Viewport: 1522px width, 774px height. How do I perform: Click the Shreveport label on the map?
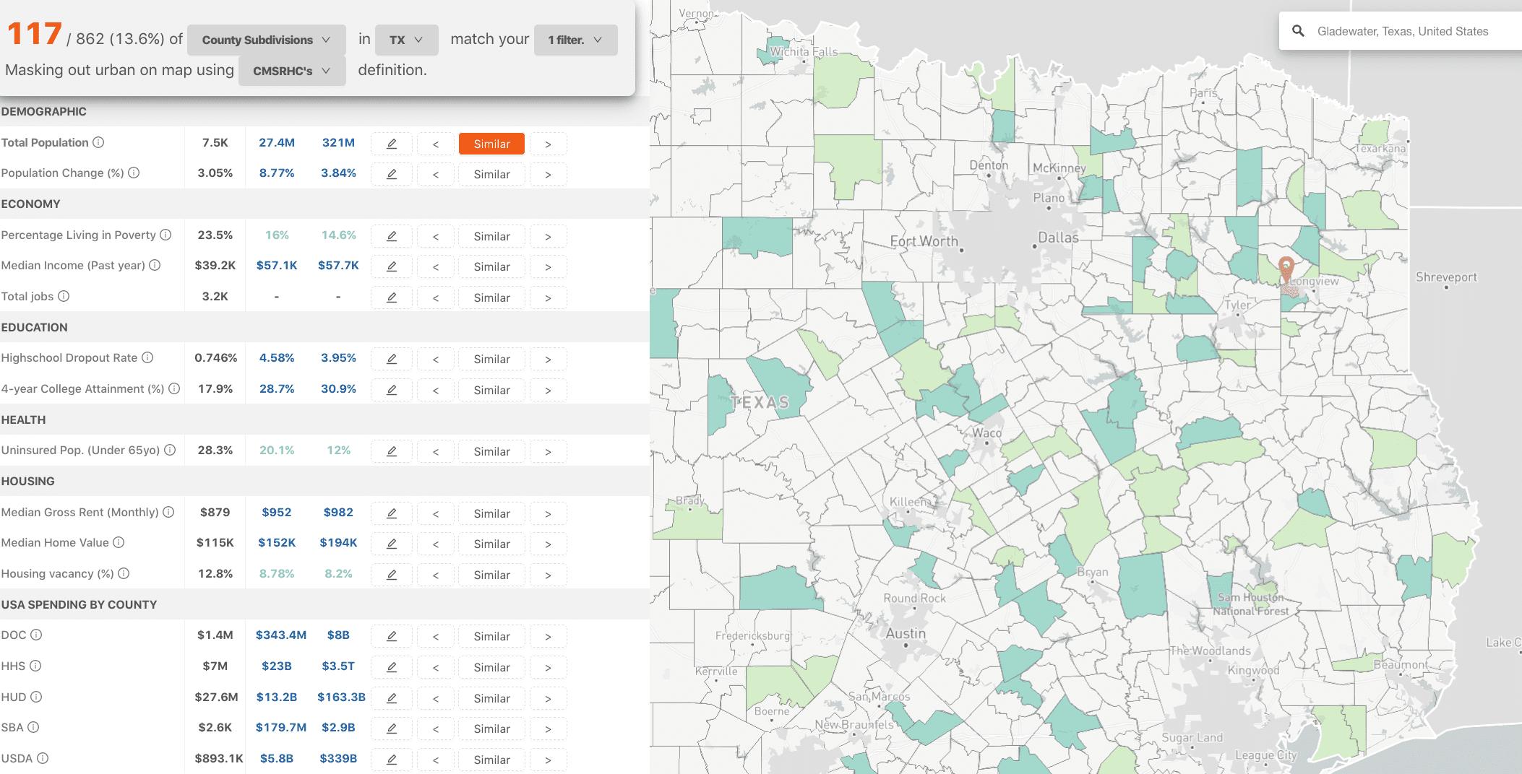(1446, 277)
